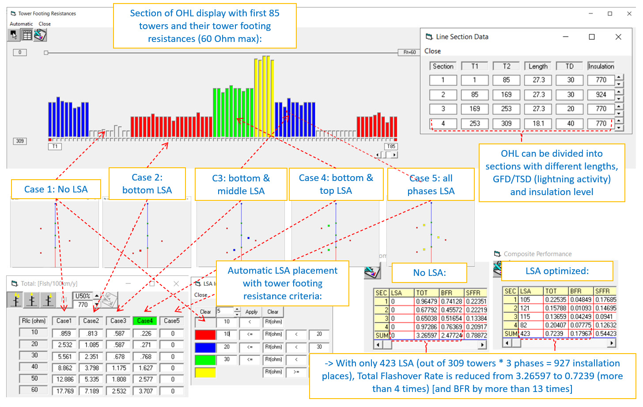643x407 pixels.
Task: Click the three-conductor icon in the Total toolbar
Action: point(64,299)
